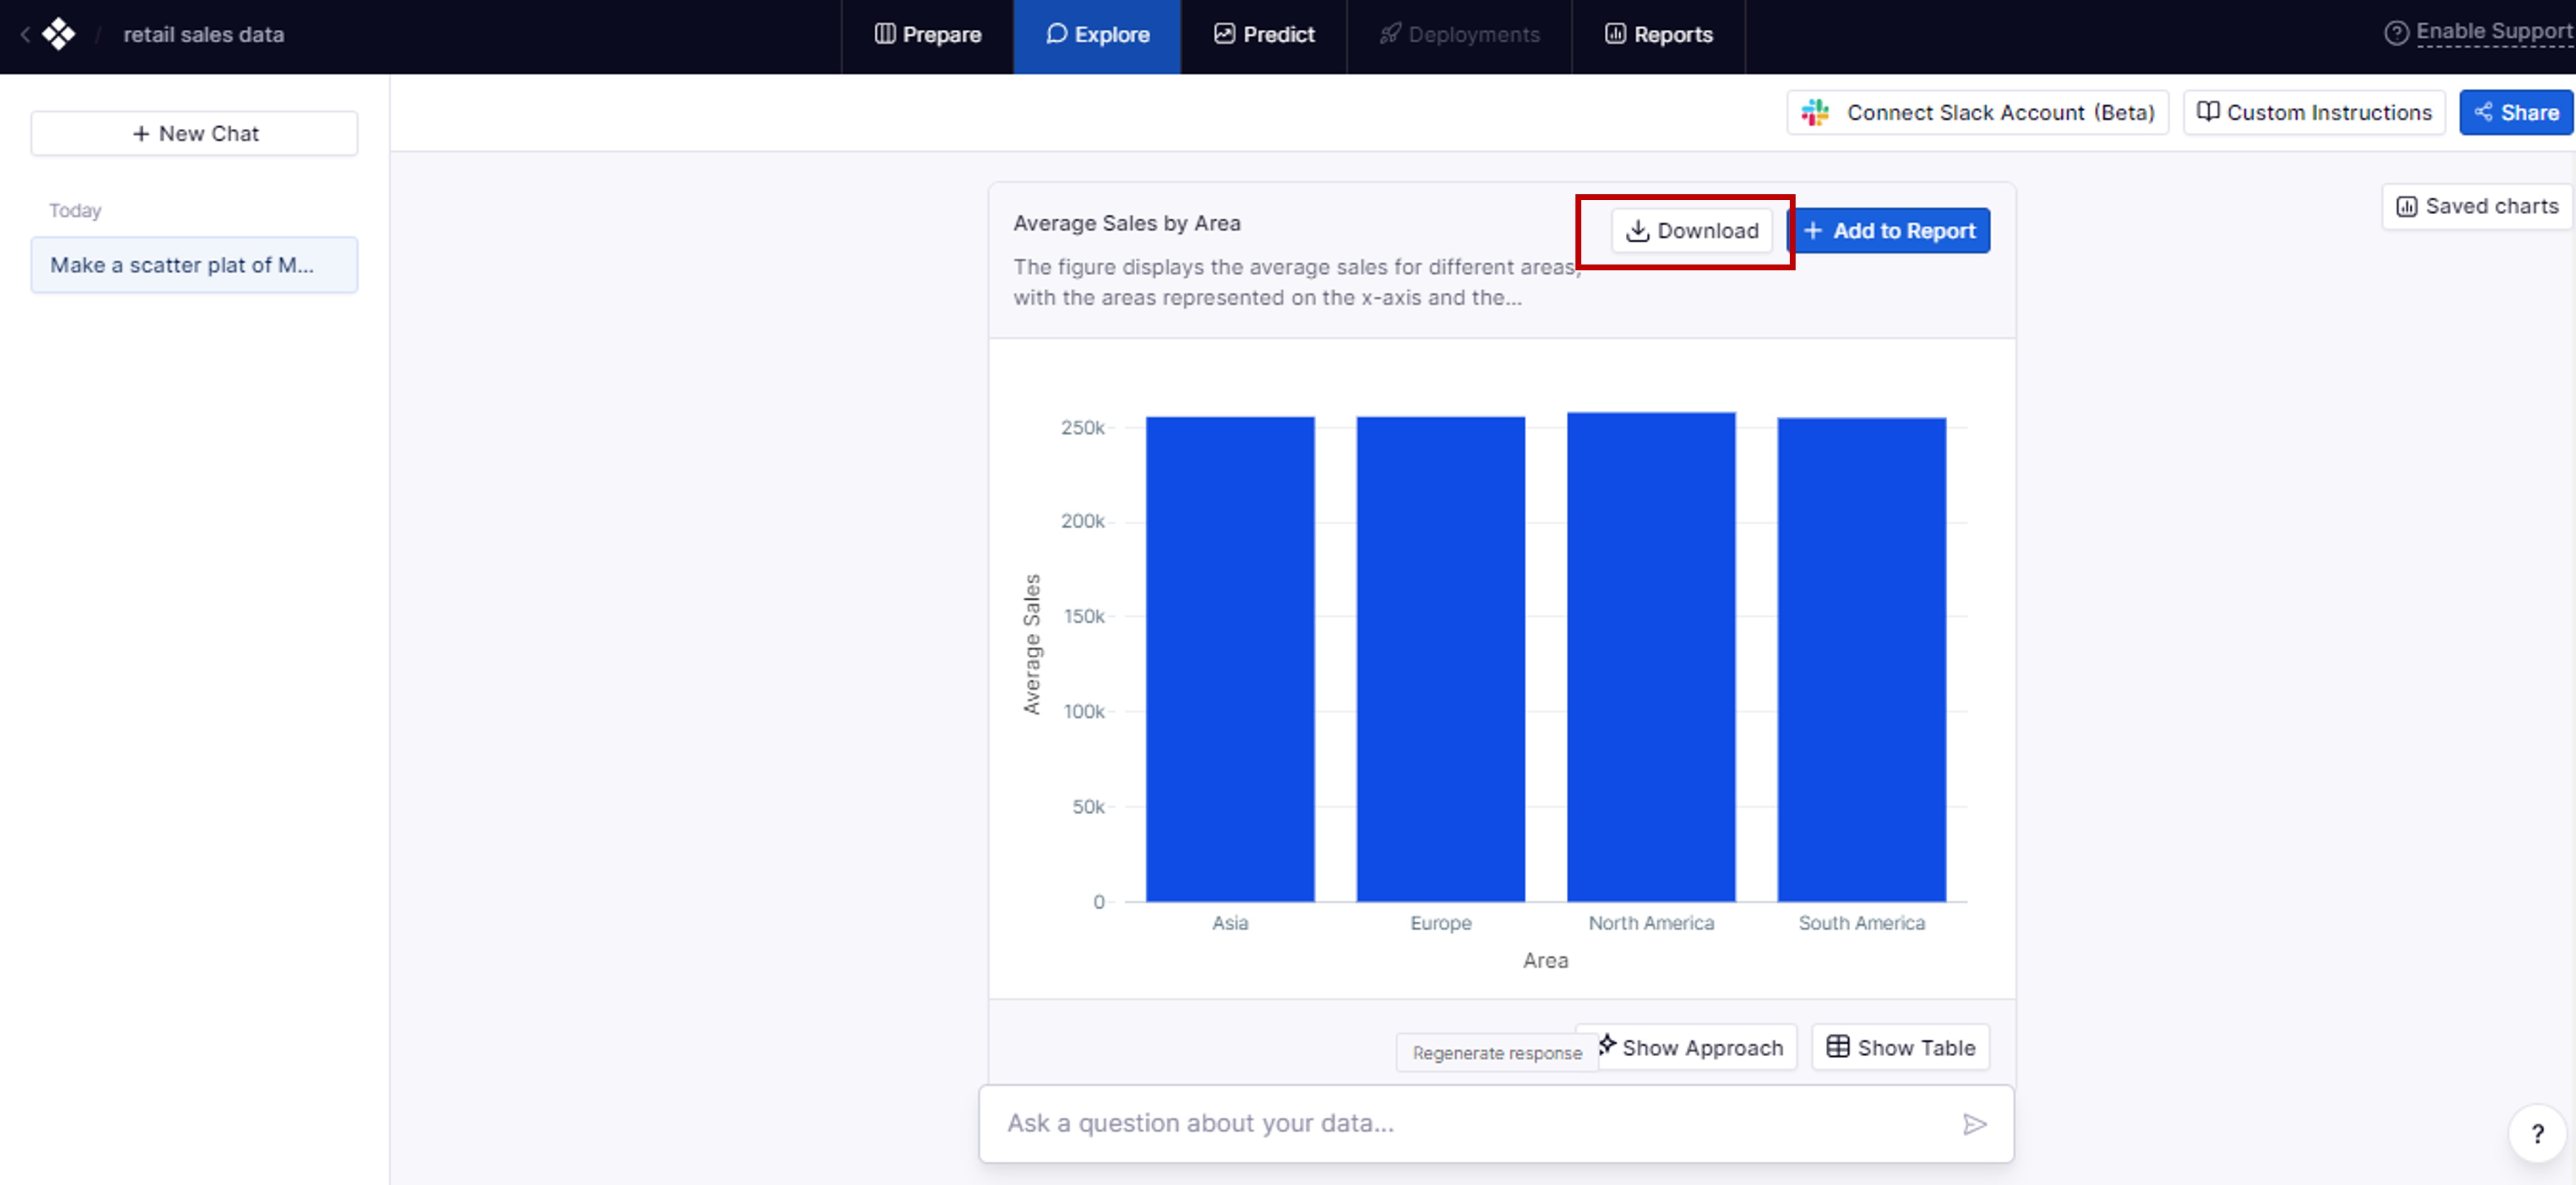Download the Average Sales chart
The height and width of the screenshot is (1185, 2576).
pos(1692,231)
